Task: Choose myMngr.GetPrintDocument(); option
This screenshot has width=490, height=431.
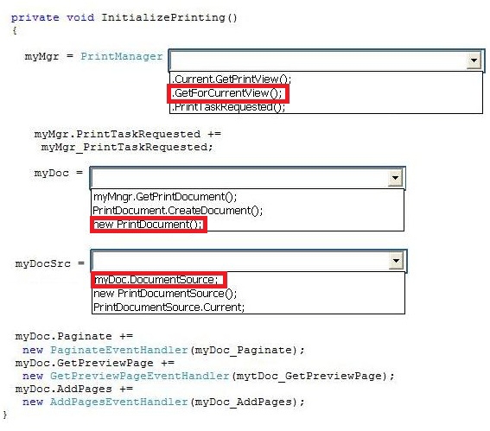Action: pyautogui.click(x=165, y=196)
